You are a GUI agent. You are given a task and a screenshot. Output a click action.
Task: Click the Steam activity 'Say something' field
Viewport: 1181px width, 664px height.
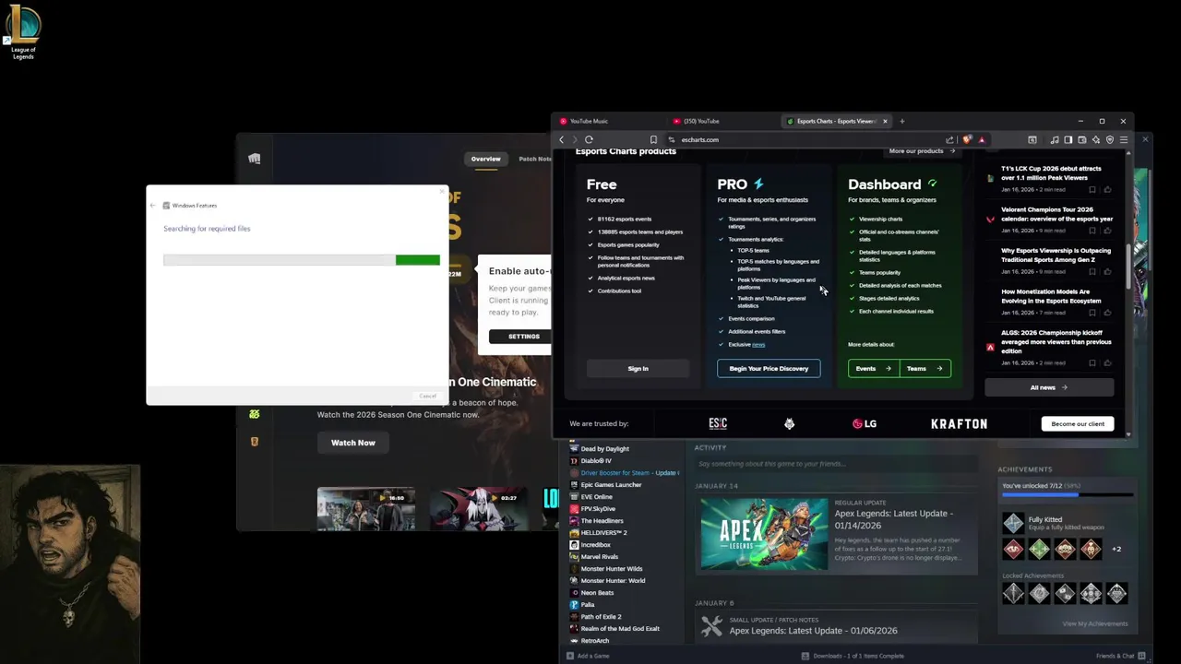point(835,464)
